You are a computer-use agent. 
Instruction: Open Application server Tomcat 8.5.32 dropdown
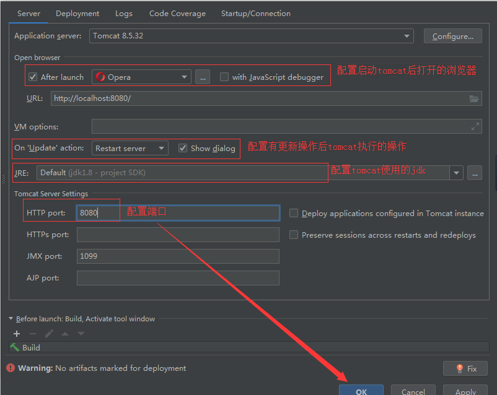(x=252, y=36)
